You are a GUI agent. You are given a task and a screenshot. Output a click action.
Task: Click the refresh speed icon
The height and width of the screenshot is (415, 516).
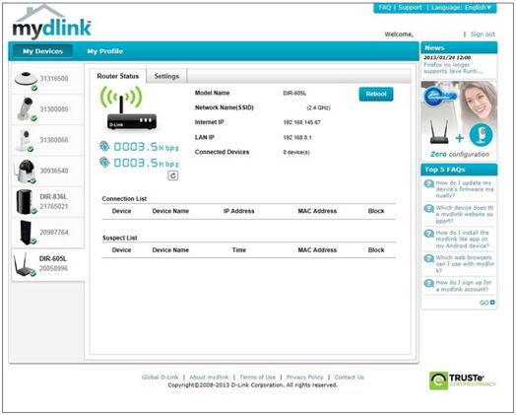tap(173, 175)
